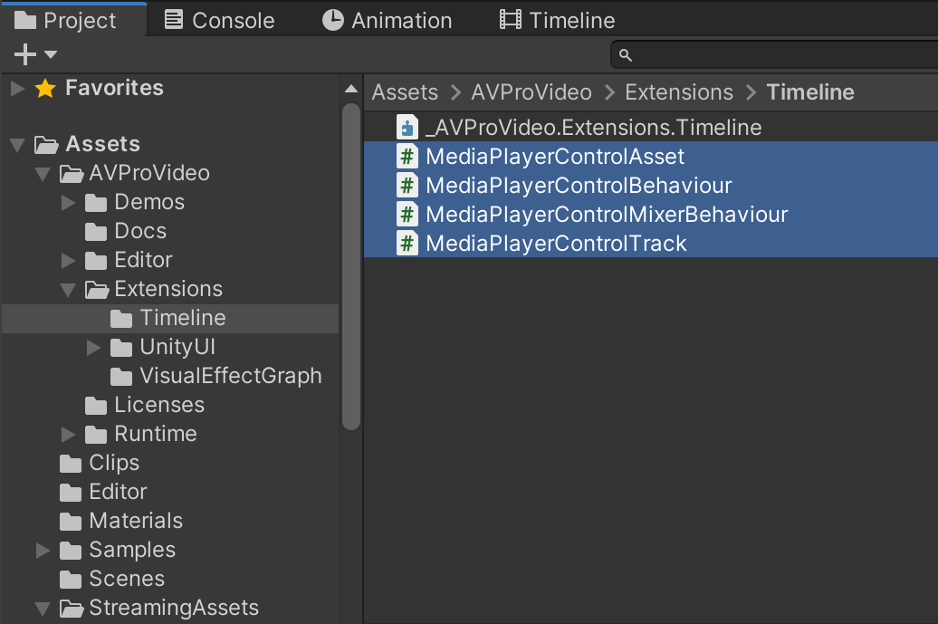
Task: Select the VisualEffectGraph folder icon
Action: point(120,377)
